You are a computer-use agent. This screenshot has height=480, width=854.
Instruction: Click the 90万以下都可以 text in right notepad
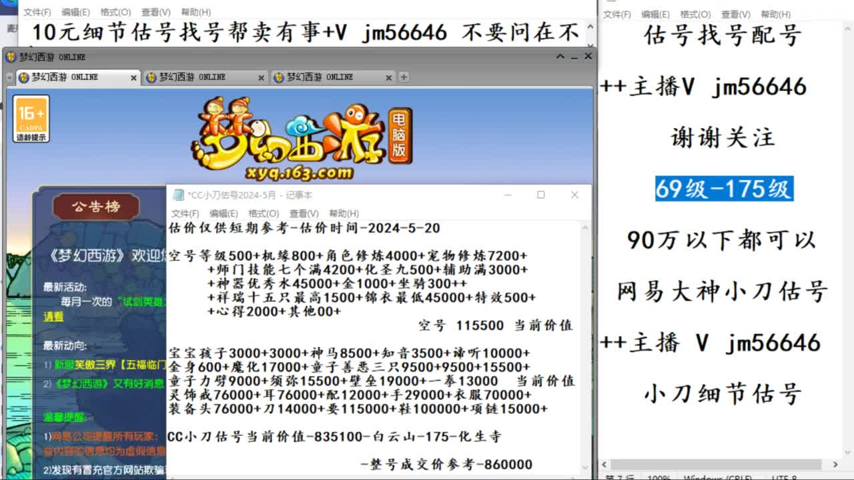[x=722, y=240]
